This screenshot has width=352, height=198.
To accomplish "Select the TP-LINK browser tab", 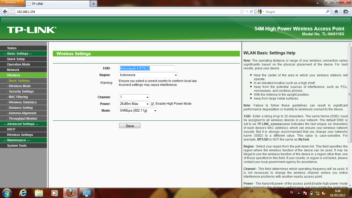I will tap(57, 4).
